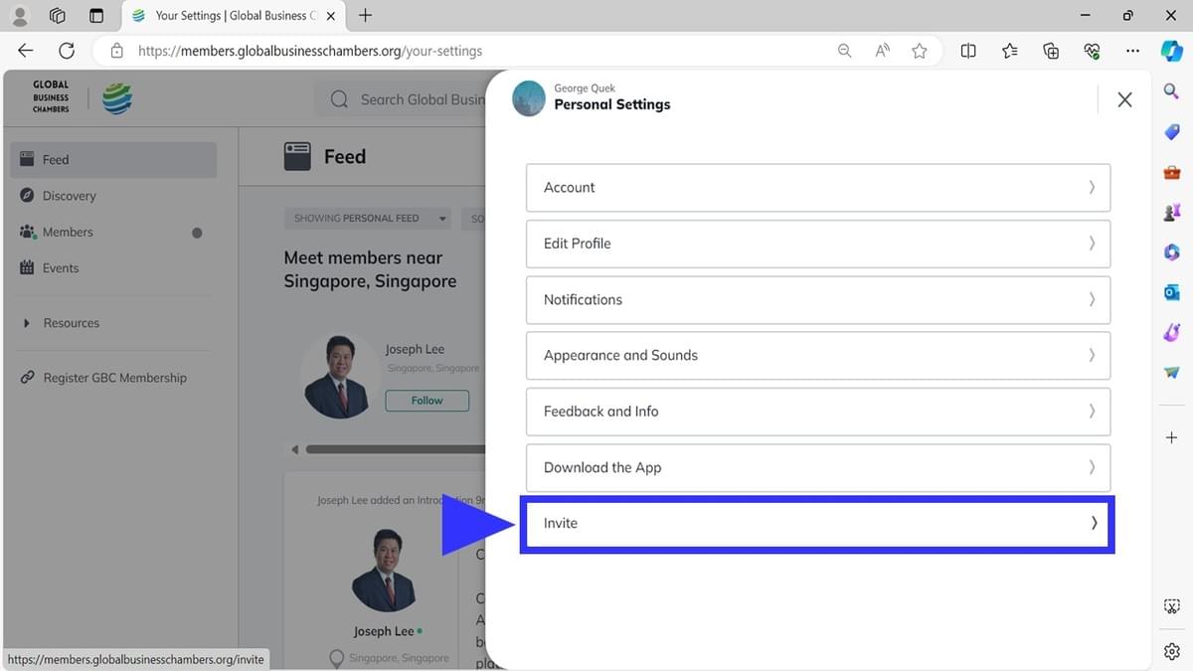
Task: Open the Tools briefcase icon in sidebar
Action: [x=1171, y=172]
